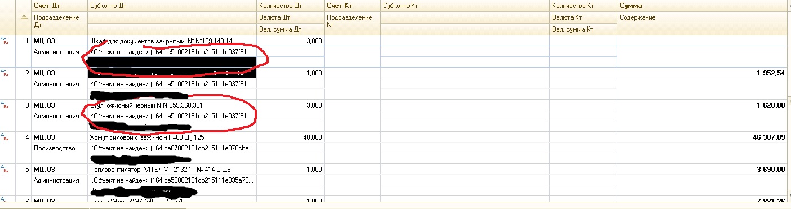Select the Дт/Кт icon of entry 2
This screenshot has width=791, height=209.
pos(4,73)
